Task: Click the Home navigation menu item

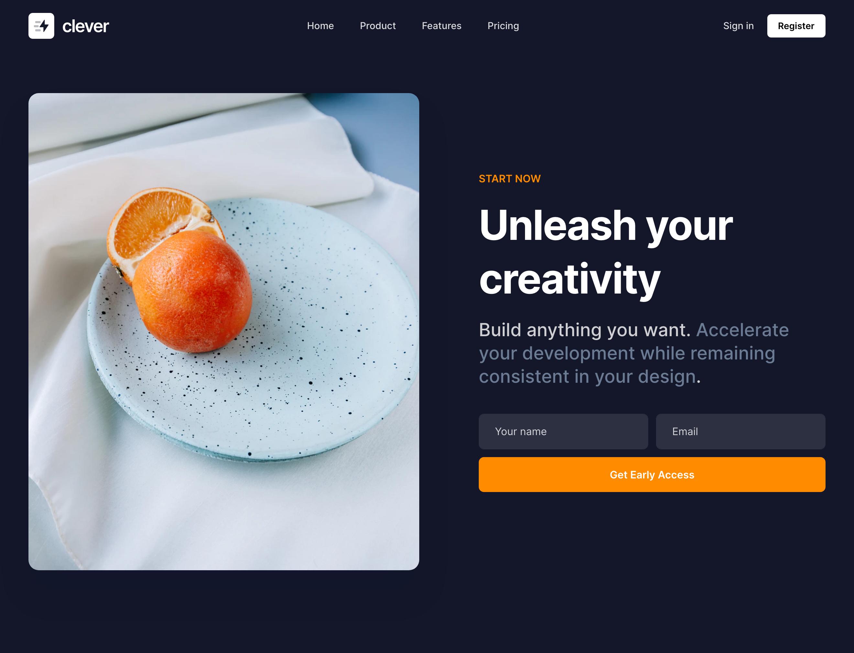Action: 321,26
